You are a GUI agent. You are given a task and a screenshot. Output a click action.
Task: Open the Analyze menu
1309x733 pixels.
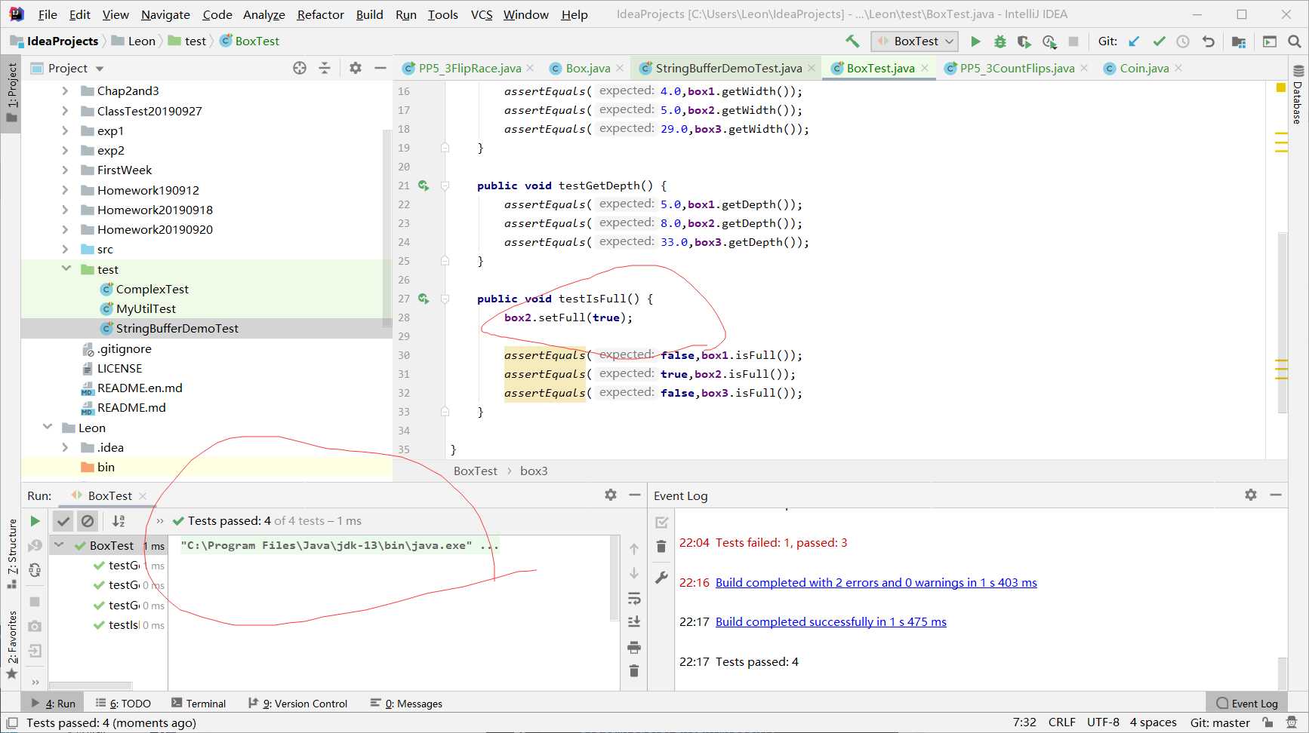(x=263, y=14)
